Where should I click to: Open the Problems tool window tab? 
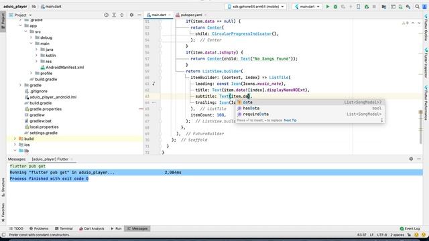point(39,228)
